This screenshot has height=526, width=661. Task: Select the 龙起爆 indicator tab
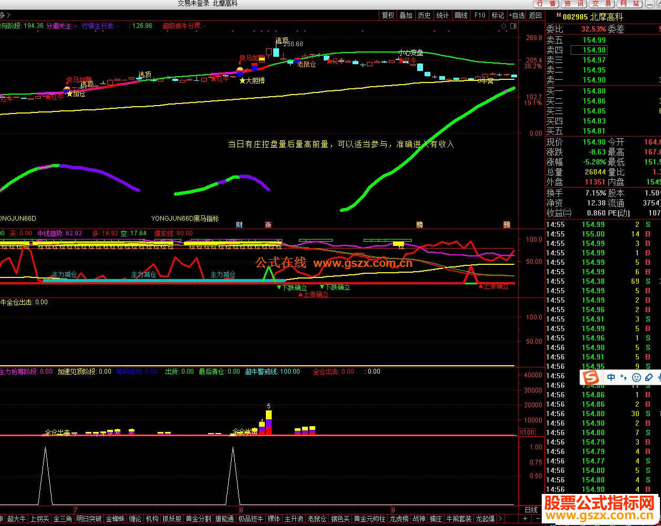click(485, 519)
